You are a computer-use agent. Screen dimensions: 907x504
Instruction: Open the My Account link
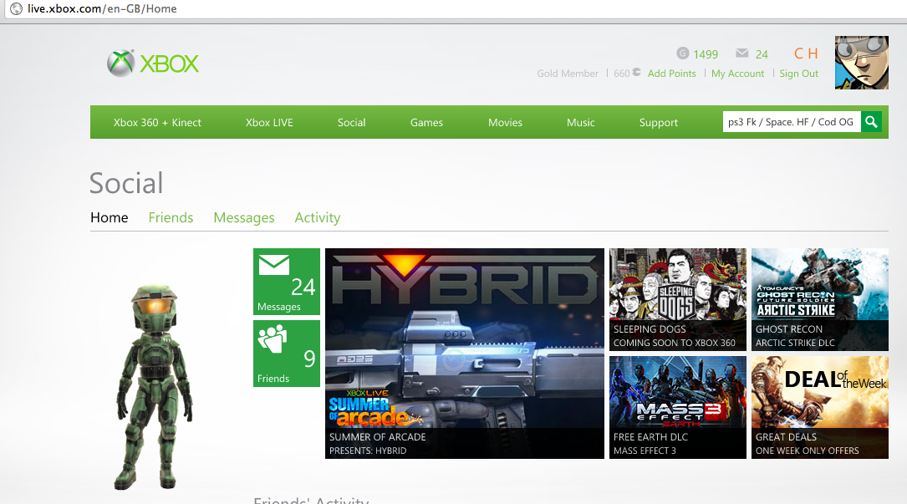tap(737, 74)
